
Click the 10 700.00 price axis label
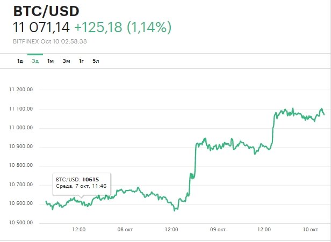tap(21, 185)
